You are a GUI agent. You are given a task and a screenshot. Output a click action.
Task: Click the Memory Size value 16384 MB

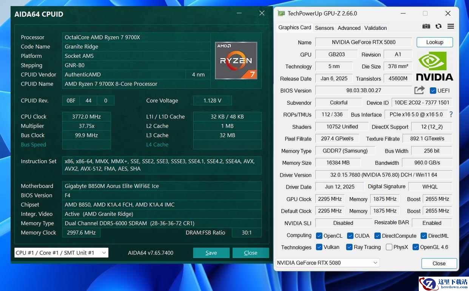(337, 163)
